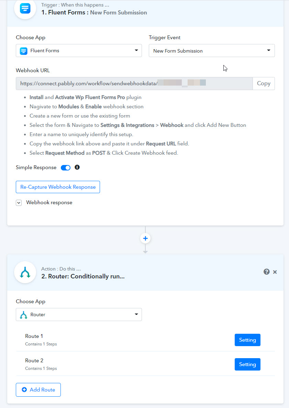Open Route 1 Setting
This screenshot has width=289, height=408.
[x=247, y=340]
